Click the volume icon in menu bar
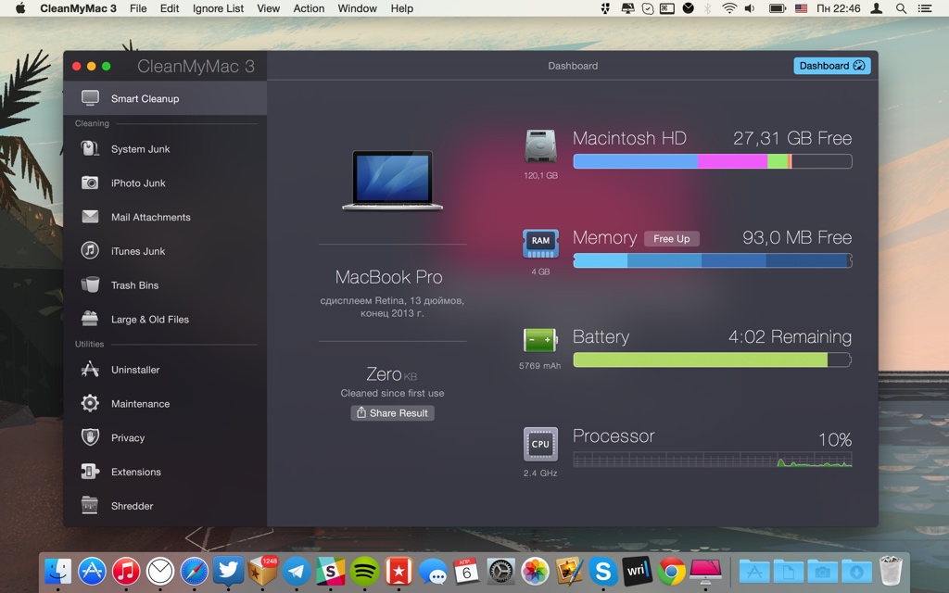This screenshot has width=949, height=593. [x=749, y=8]
